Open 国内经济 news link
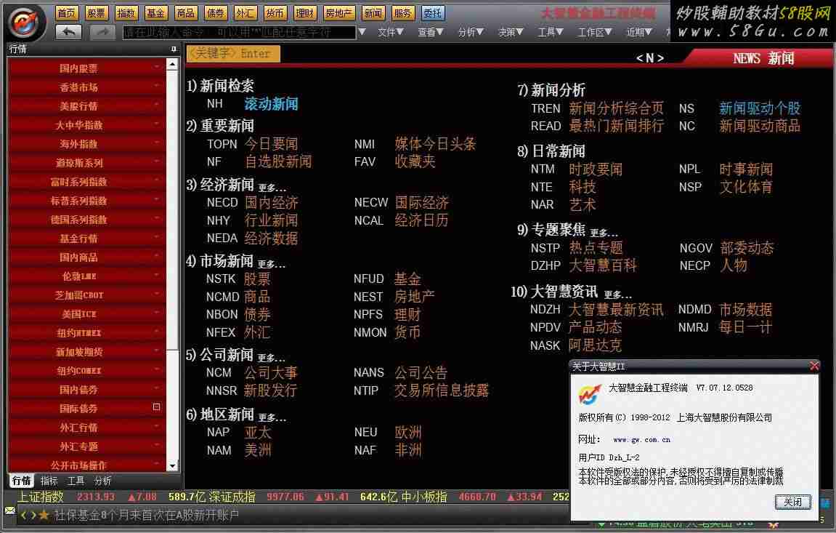 click(272, 202)
